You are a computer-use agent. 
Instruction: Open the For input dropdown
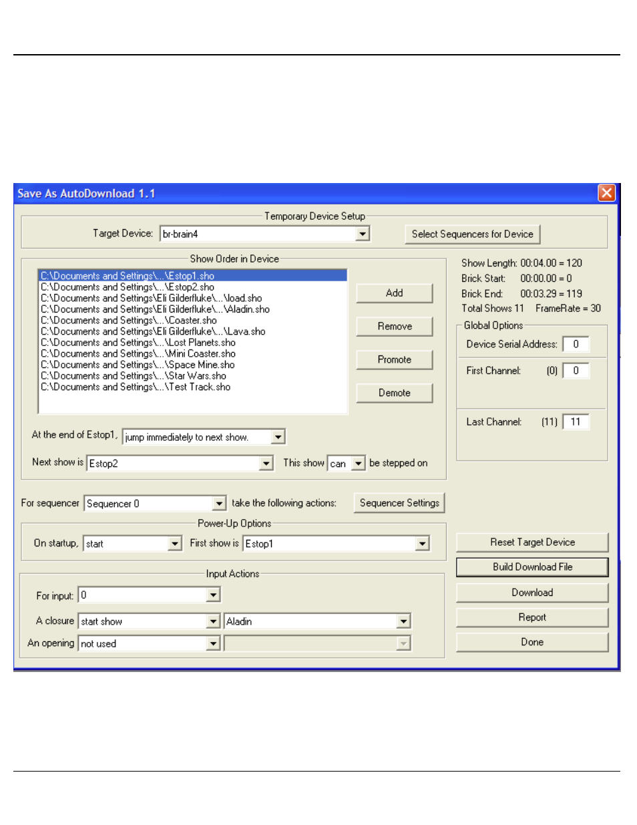click(x=213, y=595)
